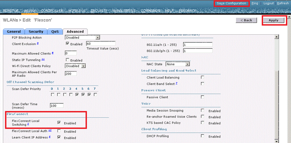Click 802.11b/g/n DTIM period field
This screenshot has height=143, width=291.
(x=198, y=51)
